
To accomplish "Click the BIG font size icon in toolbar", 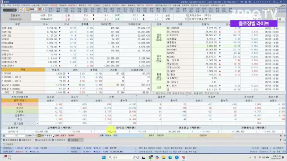I will point(32,9).
